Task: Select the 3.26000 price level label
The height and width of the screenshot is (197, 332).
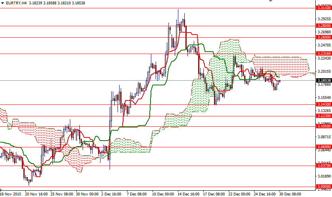Action: 324,37
